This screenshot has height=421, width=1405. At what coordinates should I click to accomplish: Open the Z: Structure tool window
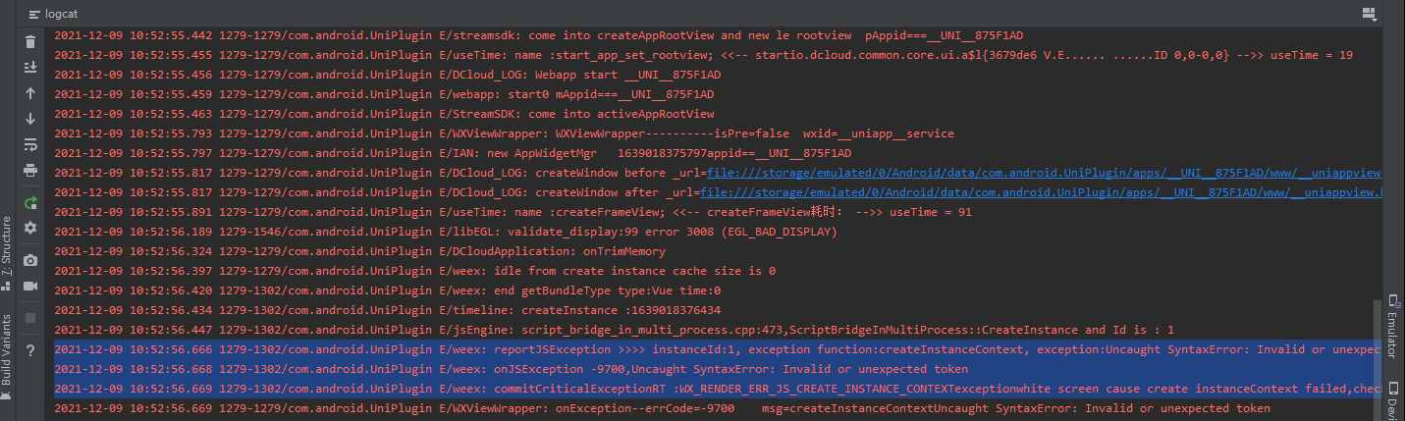pyautogui.click(x=6, y=247)
